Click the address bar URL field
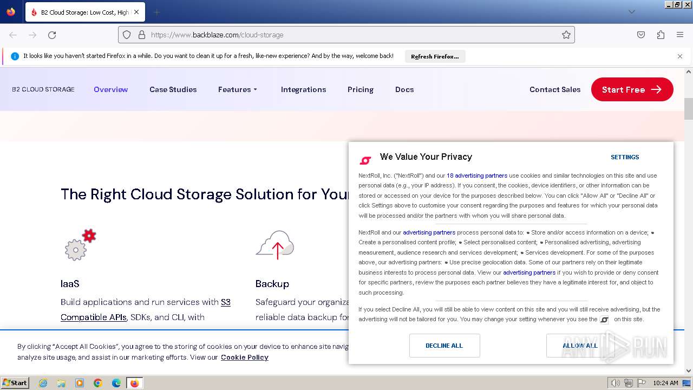693x390 pixels. (346, 35)
